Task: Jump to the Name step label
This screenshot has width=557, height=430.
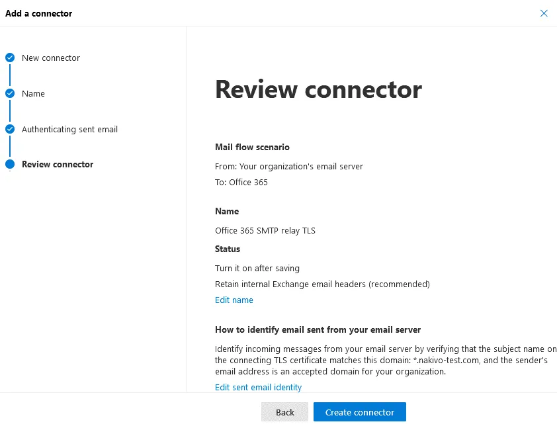Action: click(33, 94)
